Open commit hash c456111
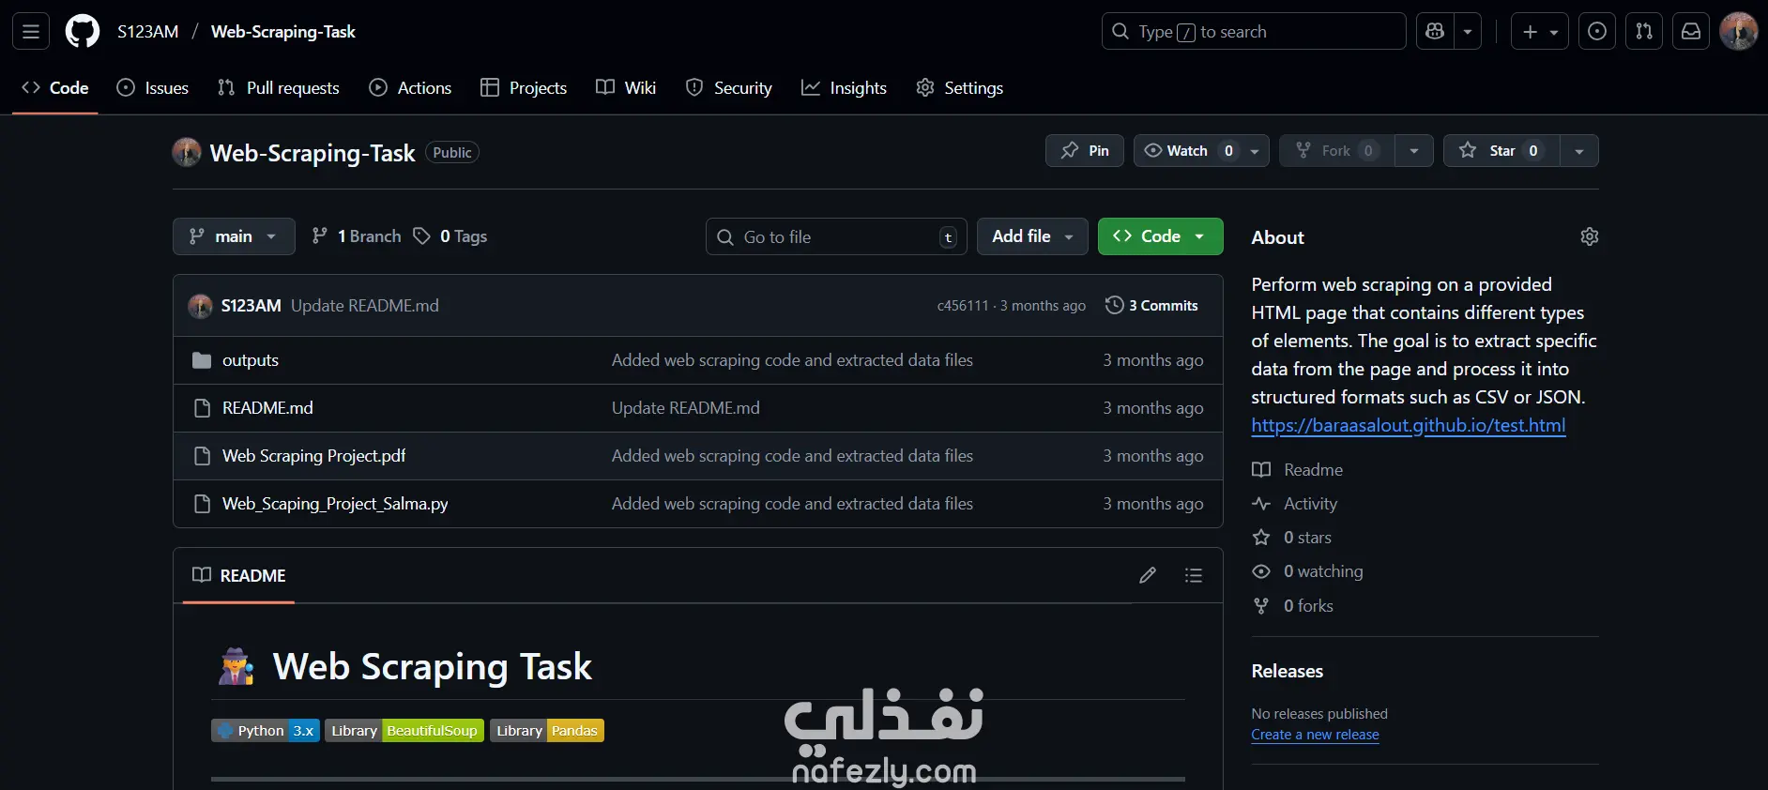The image size is (1768, 790). coord(963,306)
